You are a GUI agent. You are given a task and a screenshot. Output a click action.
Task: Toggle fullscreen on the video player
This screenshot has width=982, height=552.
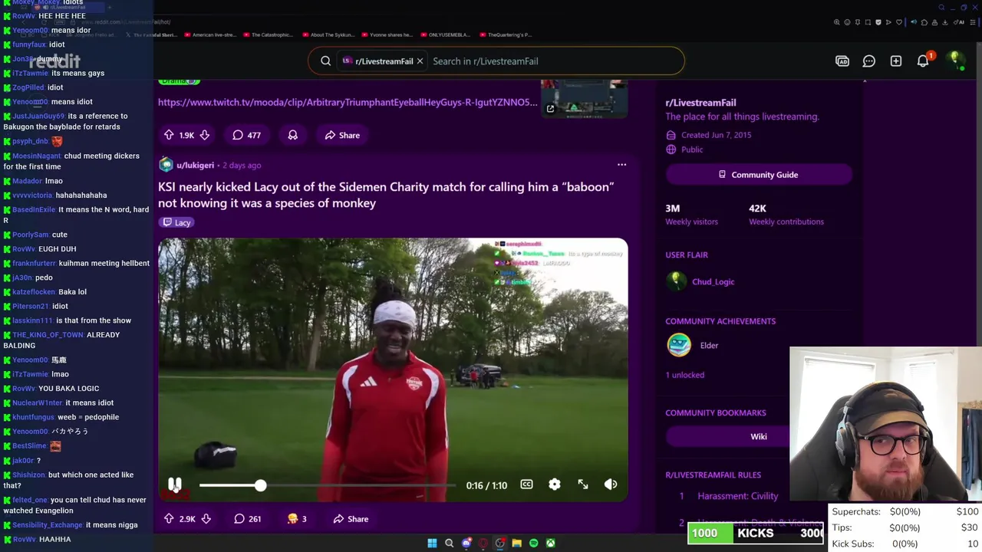583,485
